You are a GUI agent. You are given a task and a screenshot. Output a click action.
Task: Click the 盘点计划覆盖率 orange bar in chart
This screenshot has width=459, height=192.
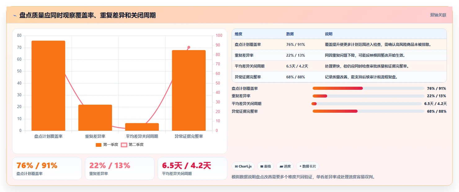point(48,86)
